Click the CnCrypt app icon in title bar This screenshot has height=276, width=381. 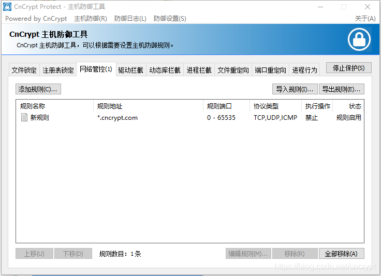click(x=7, y=7)
